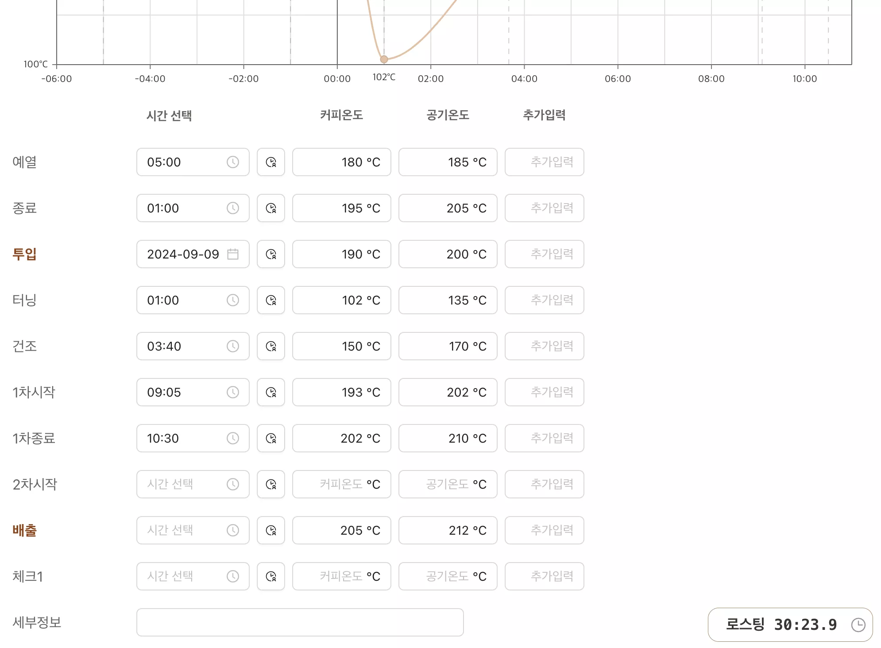Click the timer-sync icon in the 투입 row

[271, 254]
